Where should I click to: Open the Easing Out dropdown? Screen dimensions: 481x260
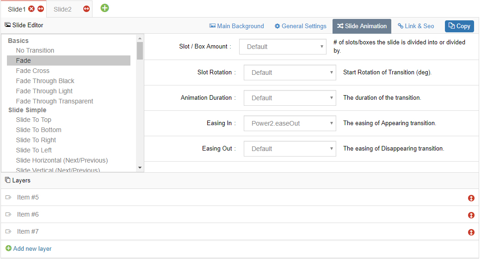(x=290, y=149)
